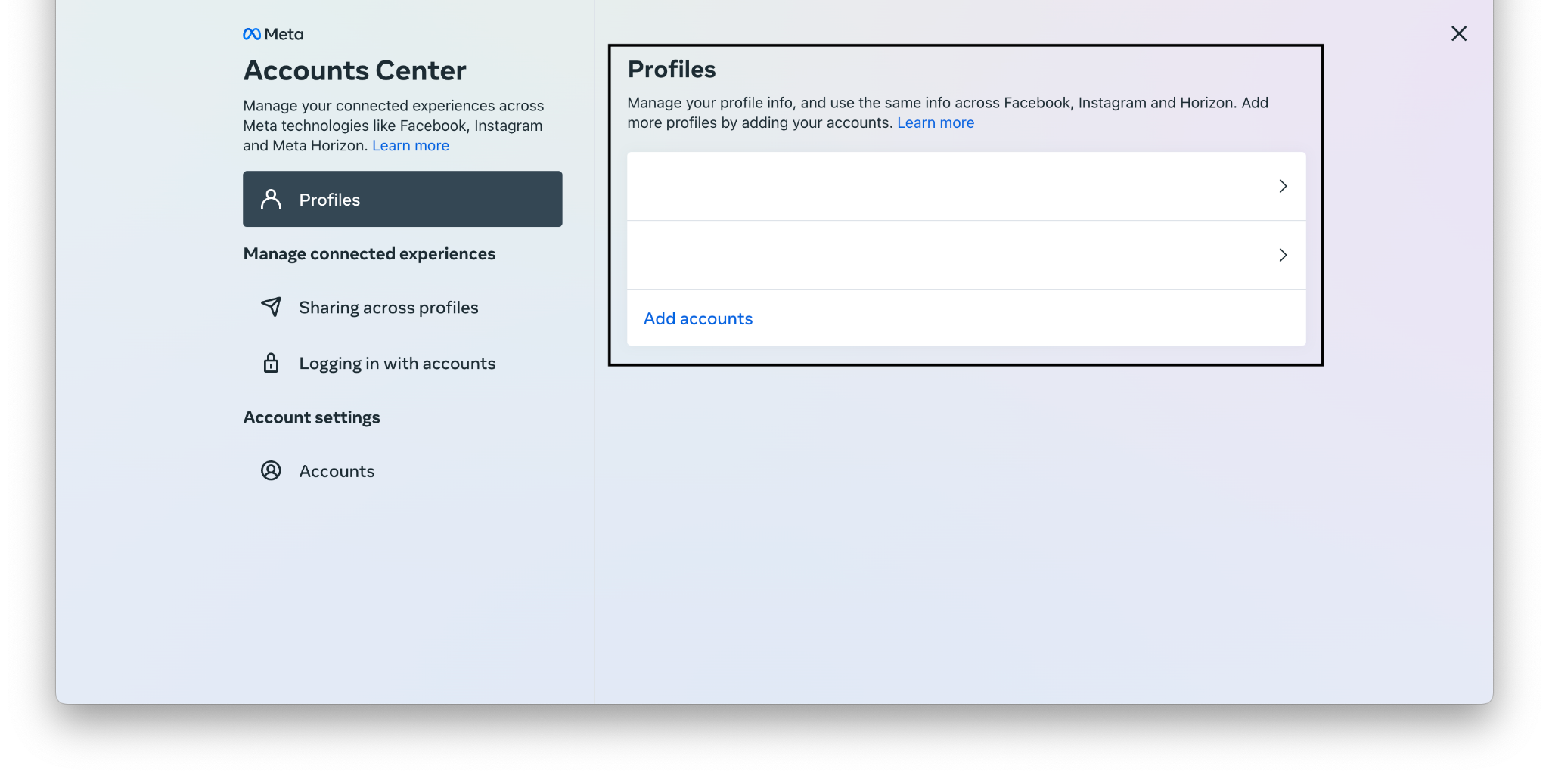Click the paper plane sharing icon
The height and width of the screenshot is (778, 1549).
pos(271,306)
